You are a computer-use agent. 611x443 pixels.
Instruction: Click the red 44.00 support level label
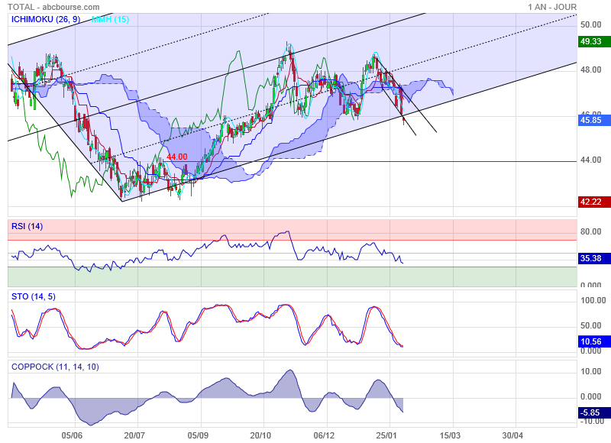(x=177, y=157)
